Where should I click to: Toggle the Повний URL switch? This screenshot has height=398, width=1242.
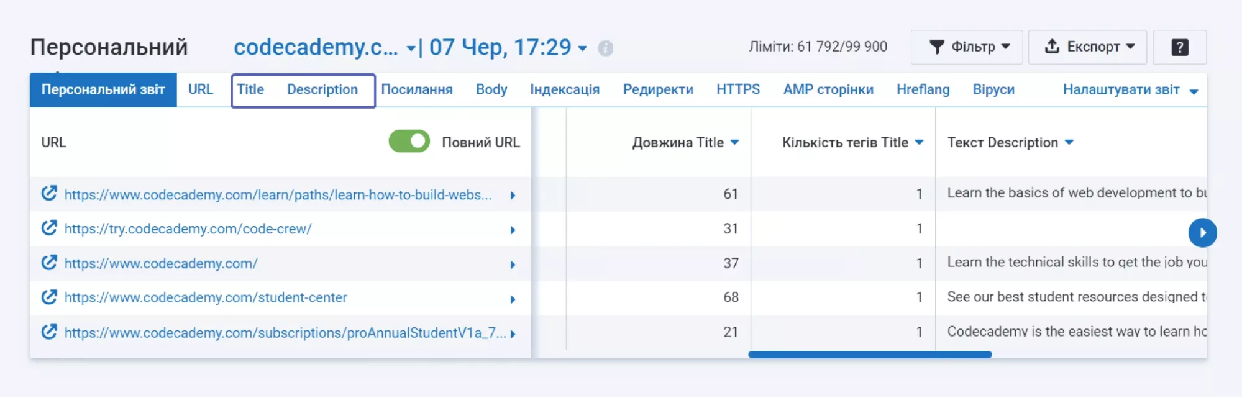point(409,142)
